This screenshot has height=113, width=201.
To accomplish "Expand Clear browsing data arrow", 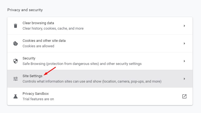I will pyautogui.click(x=184, y=26).
